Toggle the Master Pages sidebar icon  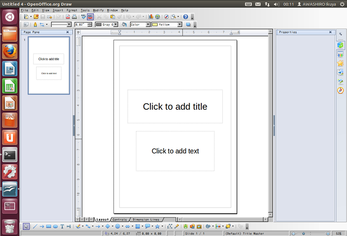tap(341, 82)
